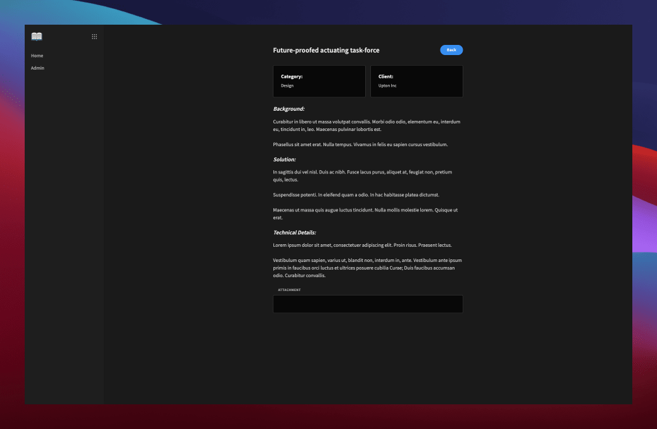This screenshot has height=429, width=657.
Task: Click the Category card showing Design
Action: pyautogui.click(x=319, y=81)
